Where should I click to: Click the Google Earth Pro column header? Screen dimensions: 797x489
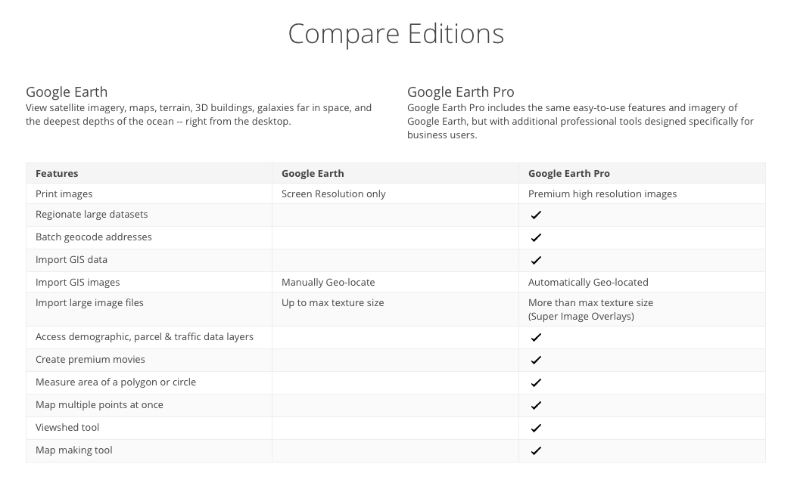[x=568, y=174]
